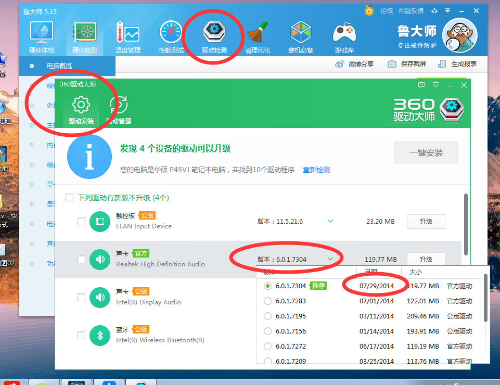Screen dimensions: 500x385
Task: Click 大小 column header in version list
Action: tap(416, 272)
